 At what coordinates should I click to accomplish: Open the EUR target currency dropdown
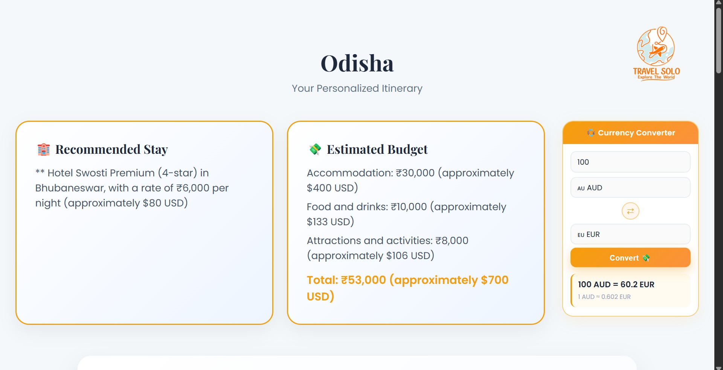point(630,234)
